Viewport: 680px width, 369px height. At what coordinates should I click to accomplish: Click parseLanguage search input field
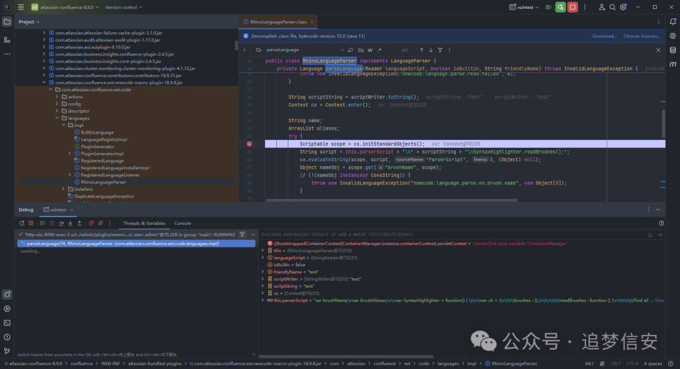click(302, 50)
